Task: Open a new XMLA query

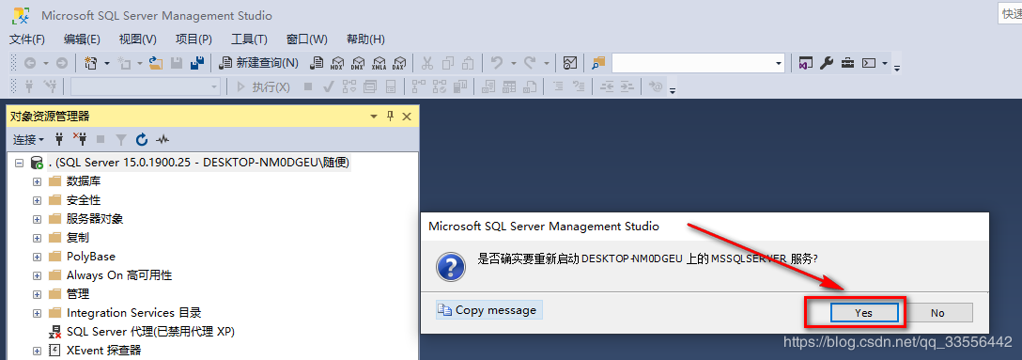Action: point(378,63)
